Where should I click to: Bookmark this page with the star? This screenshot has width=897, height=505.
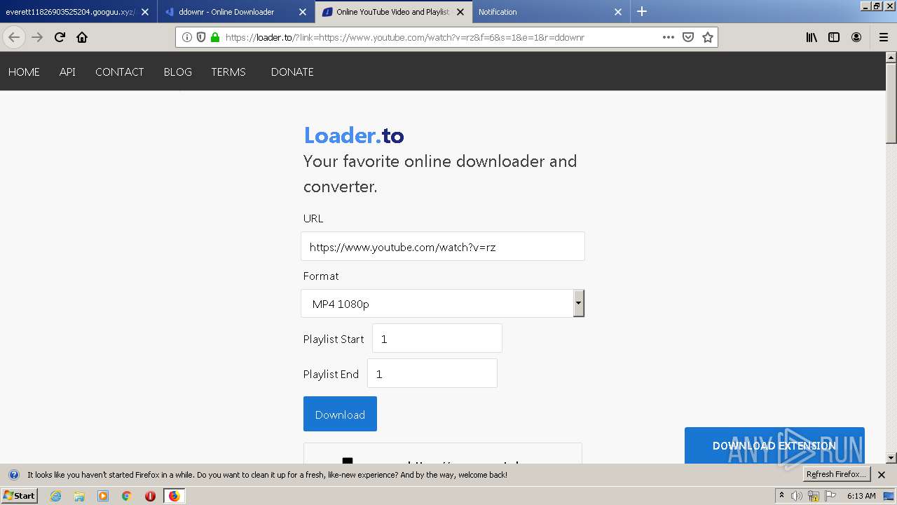pyautogui.click(x=708, y=37)
